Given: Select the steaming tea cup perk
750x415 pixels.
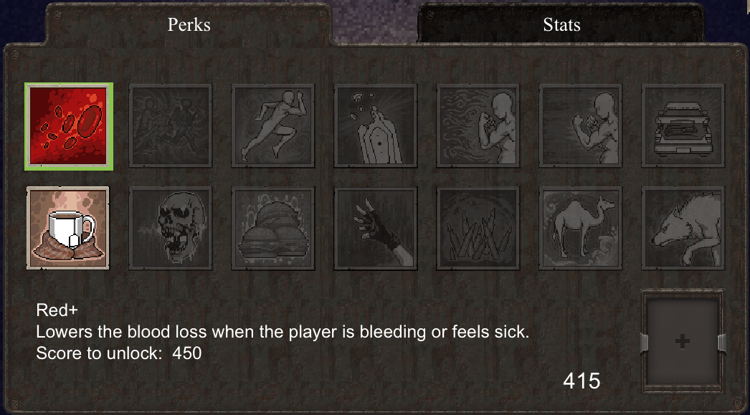Looking at the screenshot, I should tap(68, 228).
